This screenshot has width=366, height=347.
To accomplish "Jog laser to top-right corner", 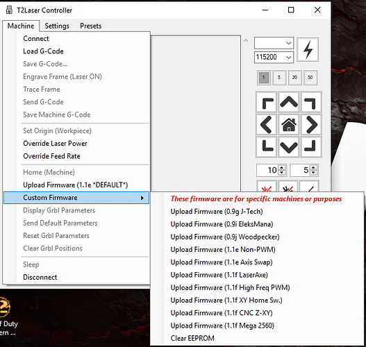I will pyautogui.click(x=311, y=102).
